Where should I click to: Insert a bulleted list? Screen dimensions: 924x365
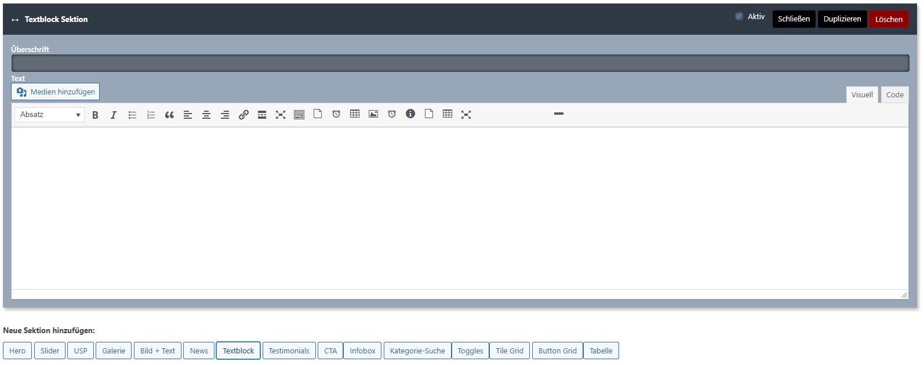click(132, 115)
